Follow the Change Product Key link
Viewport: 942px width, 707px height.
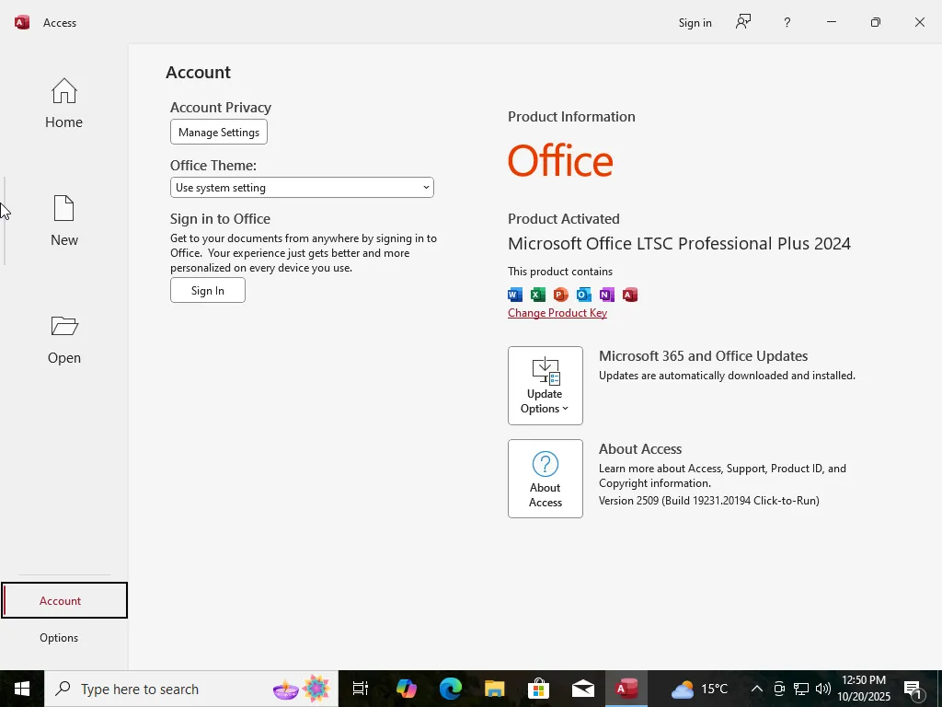(557, 313)
